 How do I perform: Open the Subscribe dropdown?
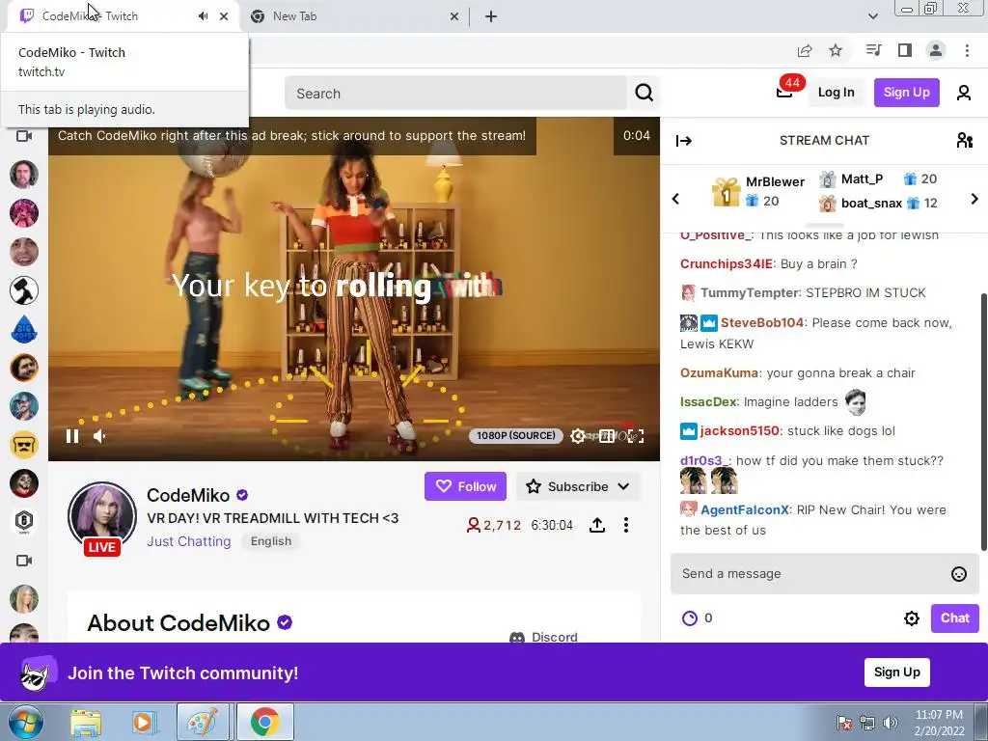[x=578, y=486]
